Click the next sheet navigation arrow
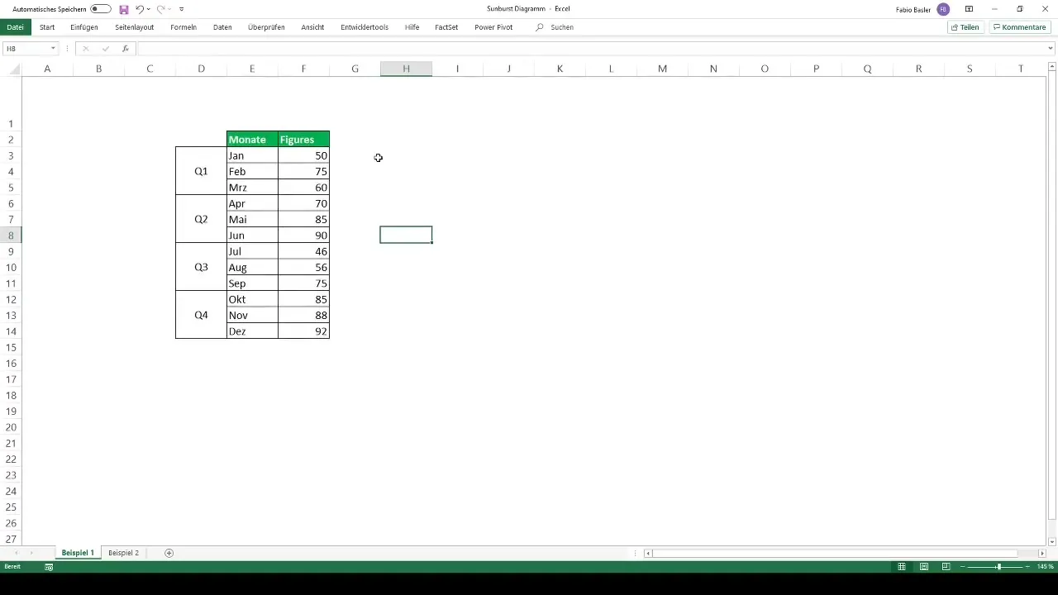The width and height of the screenshot is (1058, 595). (x=31, y=553)
